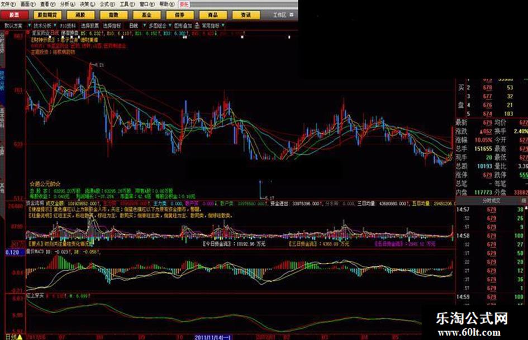
Task: Click the buy level 5 price 674
Action: [x=487, y=114]
